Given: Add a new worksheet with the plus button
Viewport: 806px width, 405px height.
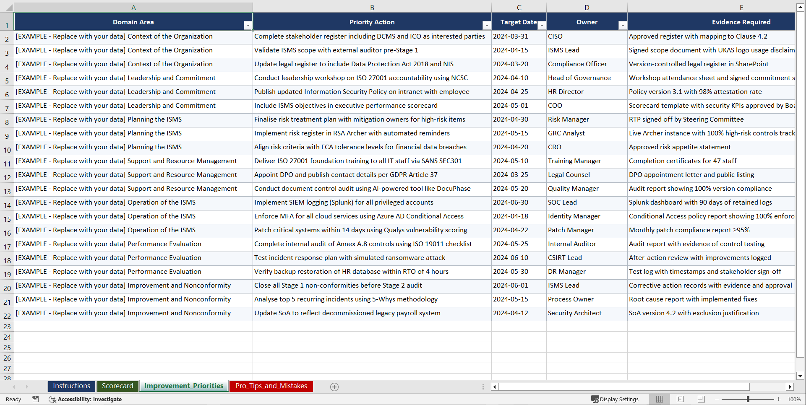Looking at the screenshot, I should (x=334, y=387).
